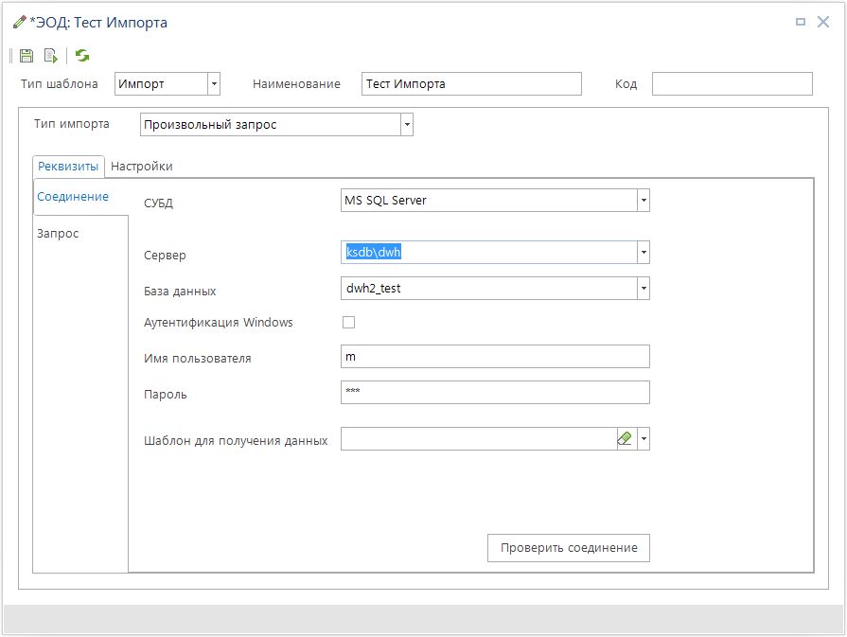Expand the Тип шаблона dropdown
Viewport: 847px width, 637px height.
pos(214,84)
